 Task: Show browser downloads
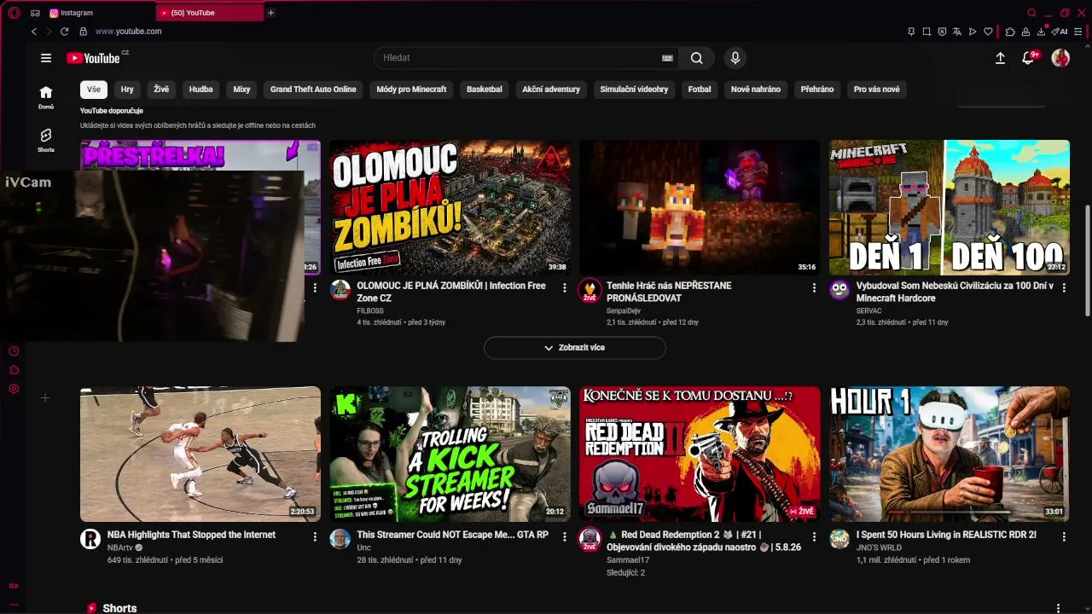pos(1042,32)
